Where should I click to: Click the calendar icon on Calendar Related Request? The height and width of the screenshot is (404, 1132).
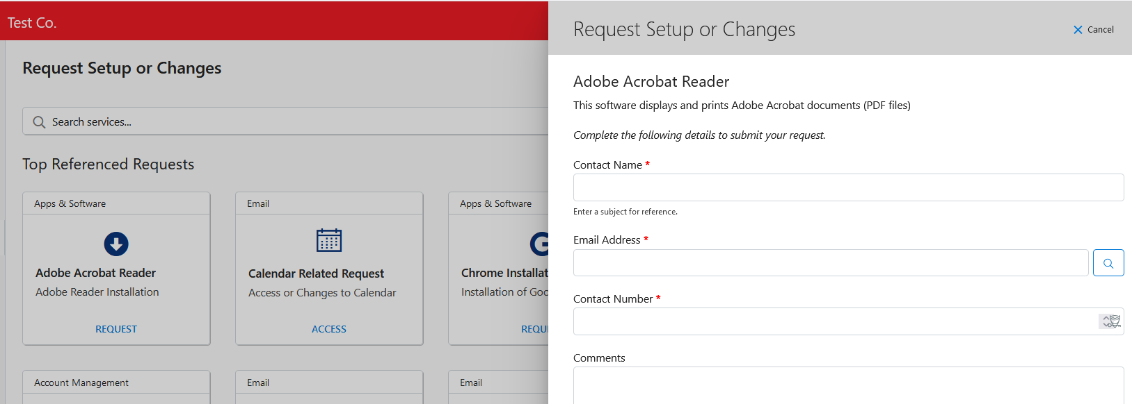pyautogui.click(x=329, y=240)
